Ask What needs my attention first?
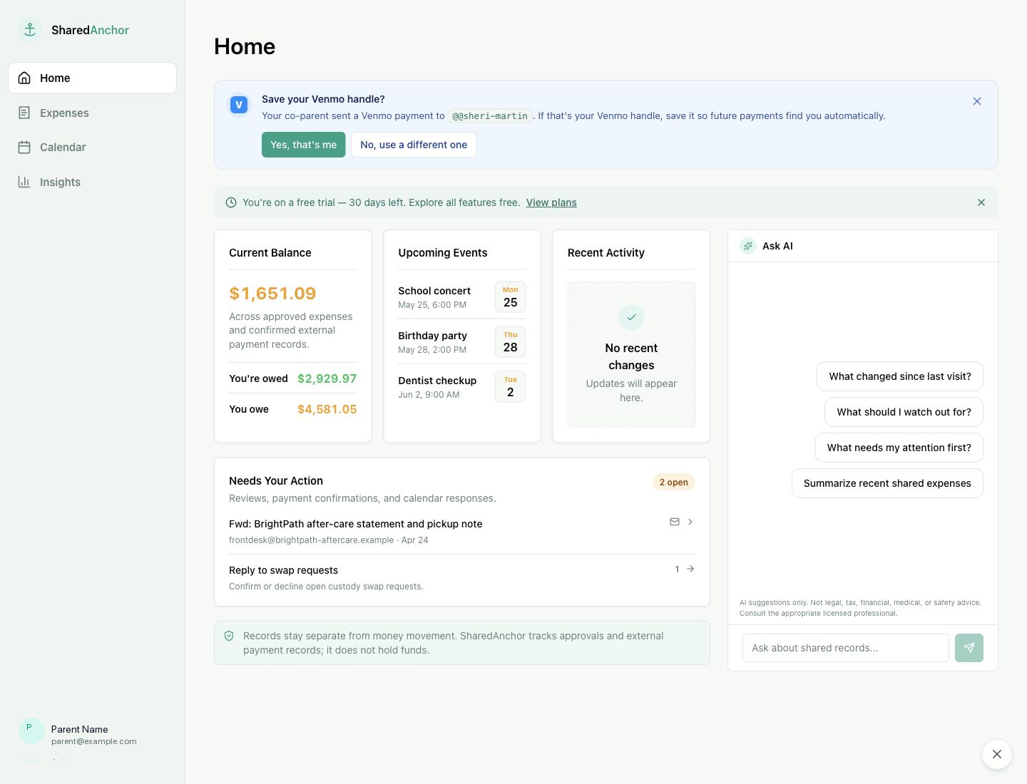This screenshot has width=1027, height=784. point(899,448)
